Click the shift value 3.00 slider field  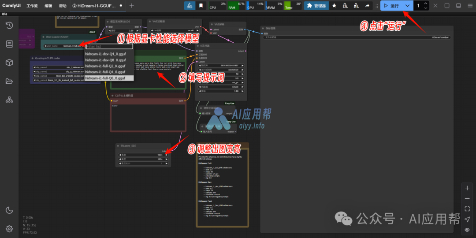[x=124, y=31]
